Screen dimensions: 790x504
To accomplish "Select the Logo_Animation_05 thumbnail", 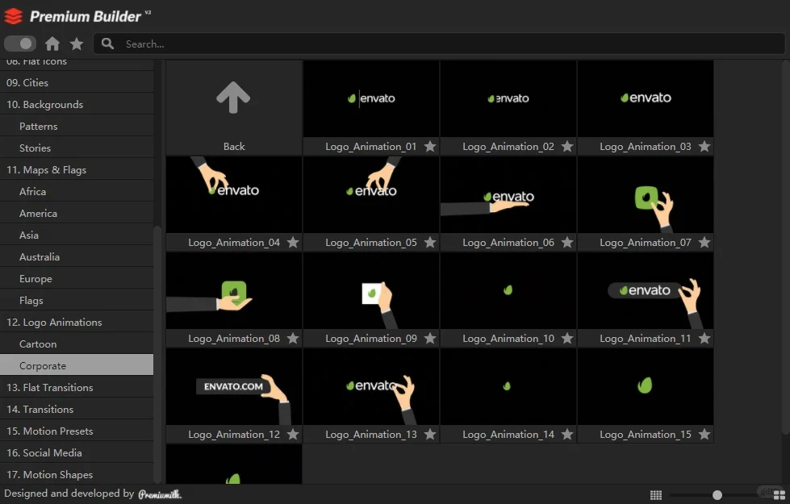I will [371, 195].
